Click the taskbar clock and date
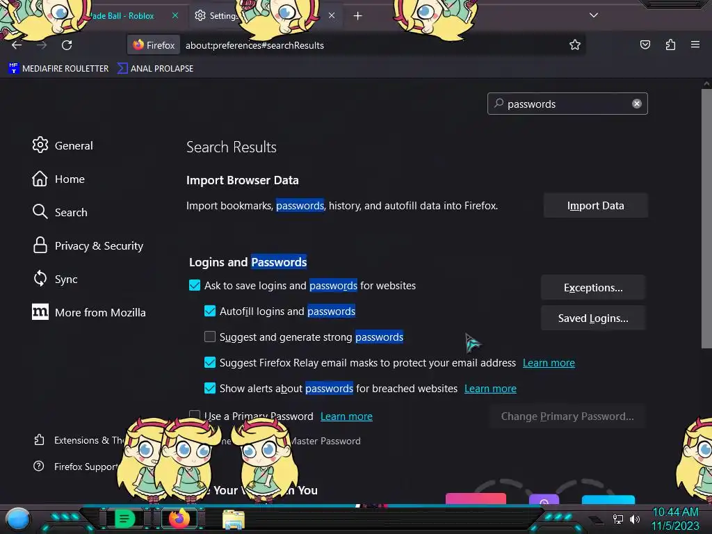Screen dimensions: 712x534 click(x=676, y=519)
